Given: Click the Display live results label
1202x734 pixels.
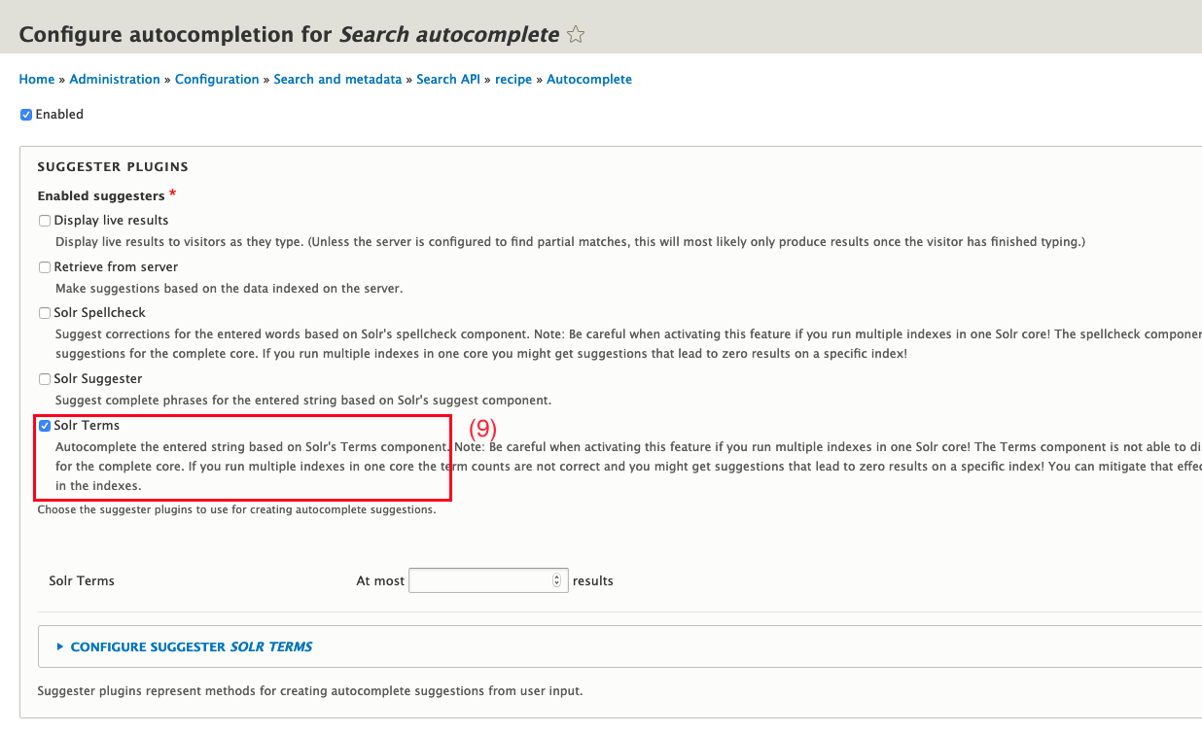Looking at the screenshot, I should tap(111, 221).
